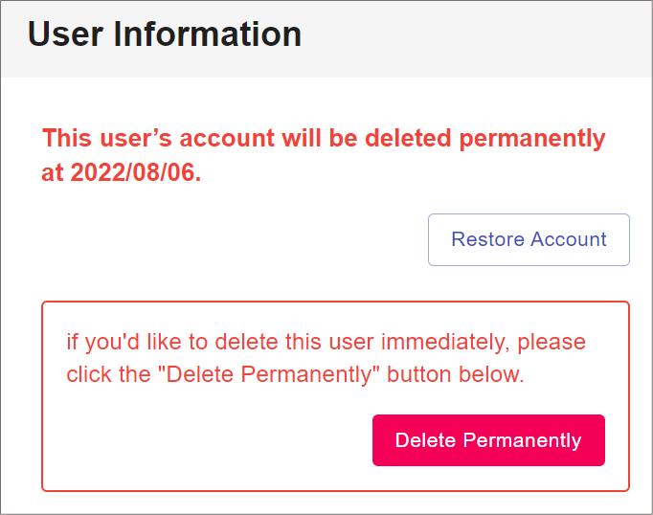Click the quoted "Delete Permanently" text in the notice
This screenshot has height=515, width=653.
tap(267, 374)
